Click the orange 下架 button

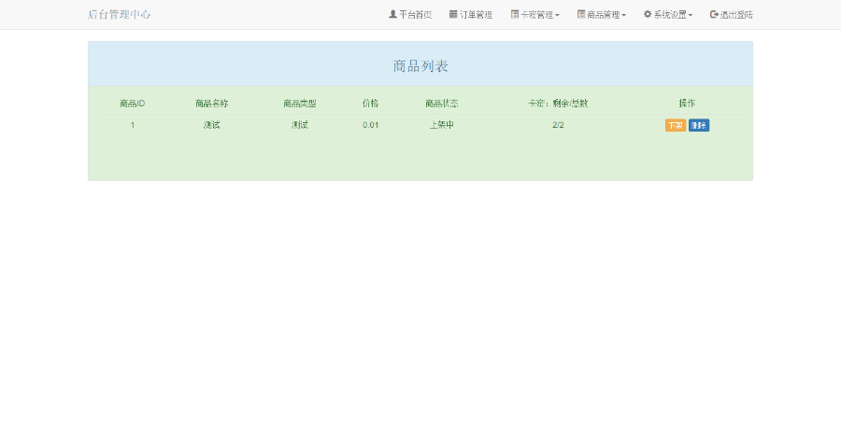point(676,125)
